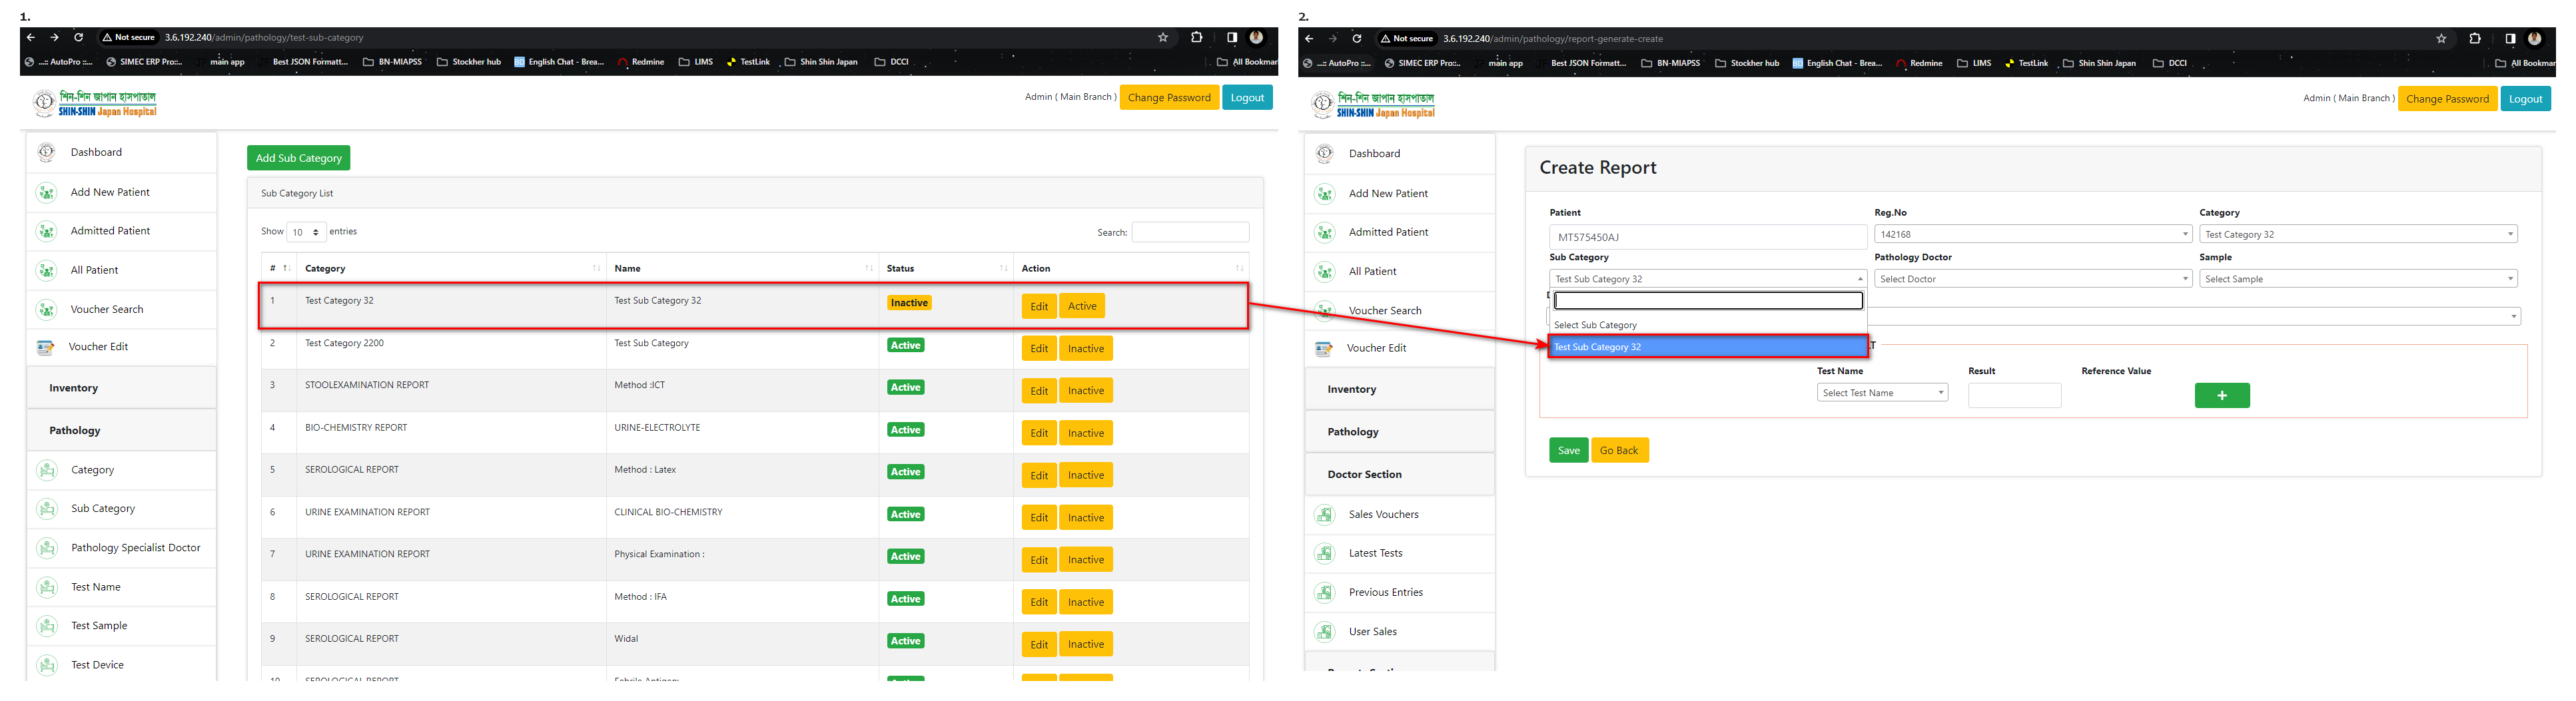
Task: Click the Go Back button
Action: (1619, 450)
